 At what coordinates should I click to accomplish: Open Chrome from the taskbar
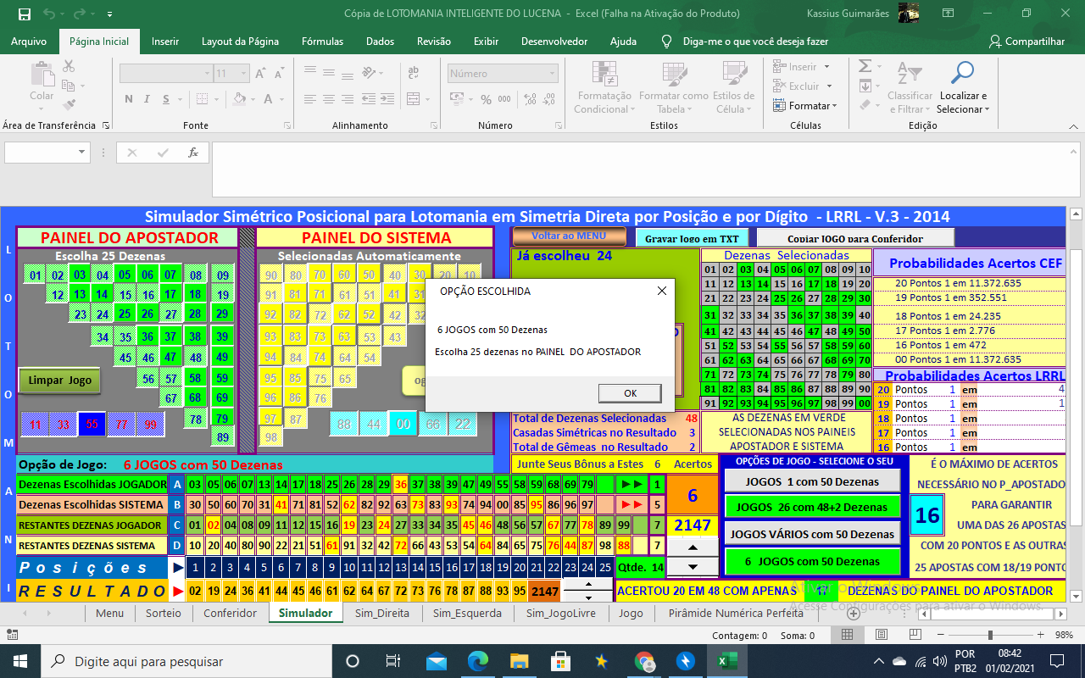(644, 661)
